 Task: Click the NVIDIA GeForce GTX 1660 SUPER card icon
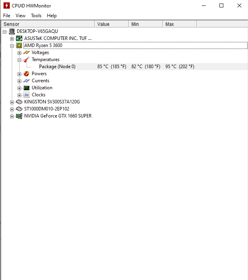tap(19, 116)
